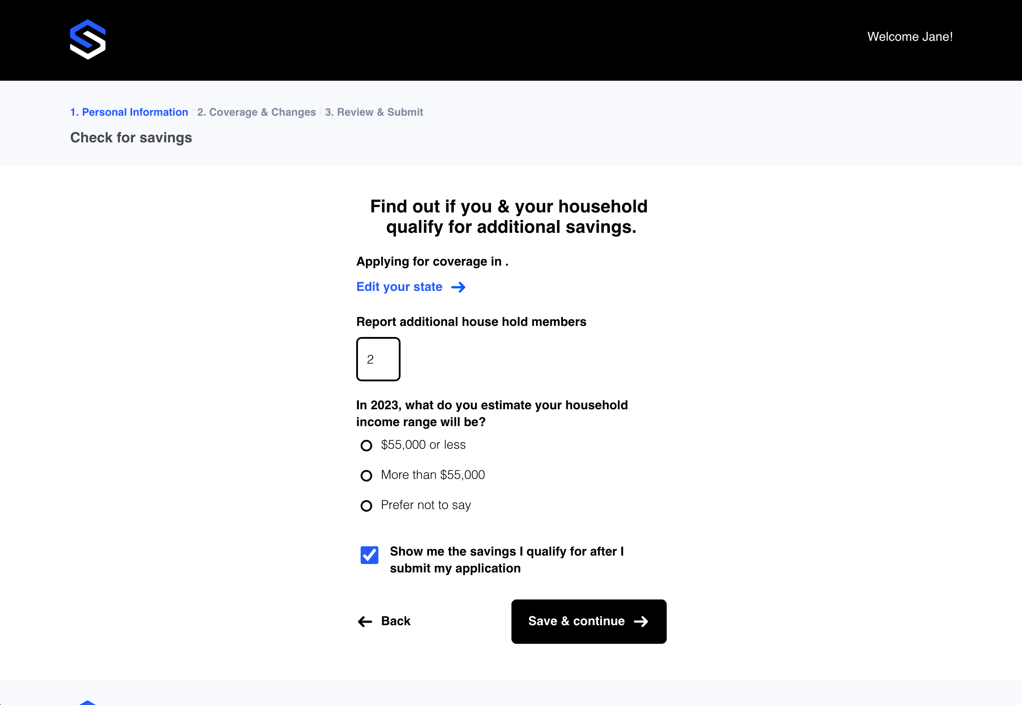The height and width of the screenshot is (705, 1022).
Task: Select the $55,000 or less option
Action: (366, 445)
